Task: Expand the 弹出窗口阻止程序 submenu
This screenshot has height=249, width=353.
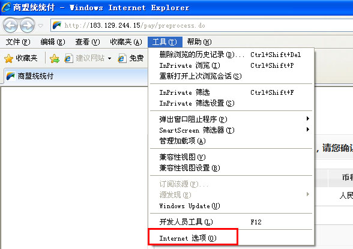Action: pyautogui.click(x=231, y=119)
